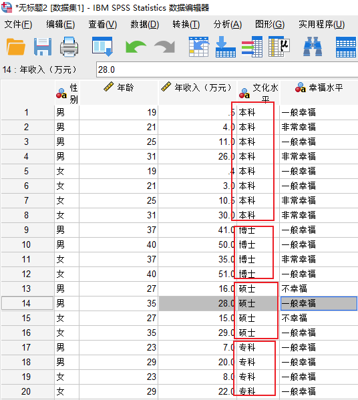Open the 文件(F) menu

pos(18,25)
